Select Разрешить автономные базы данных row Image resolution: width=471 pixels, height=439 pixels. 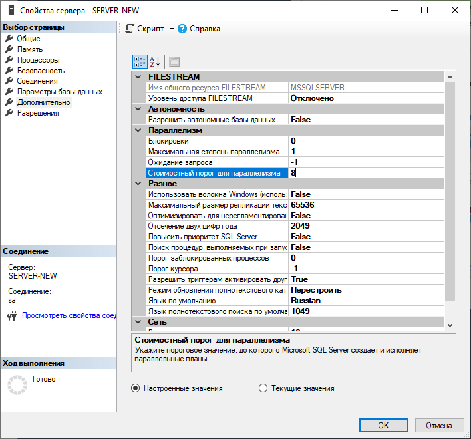pyautogui.click(x=295, y=120)
